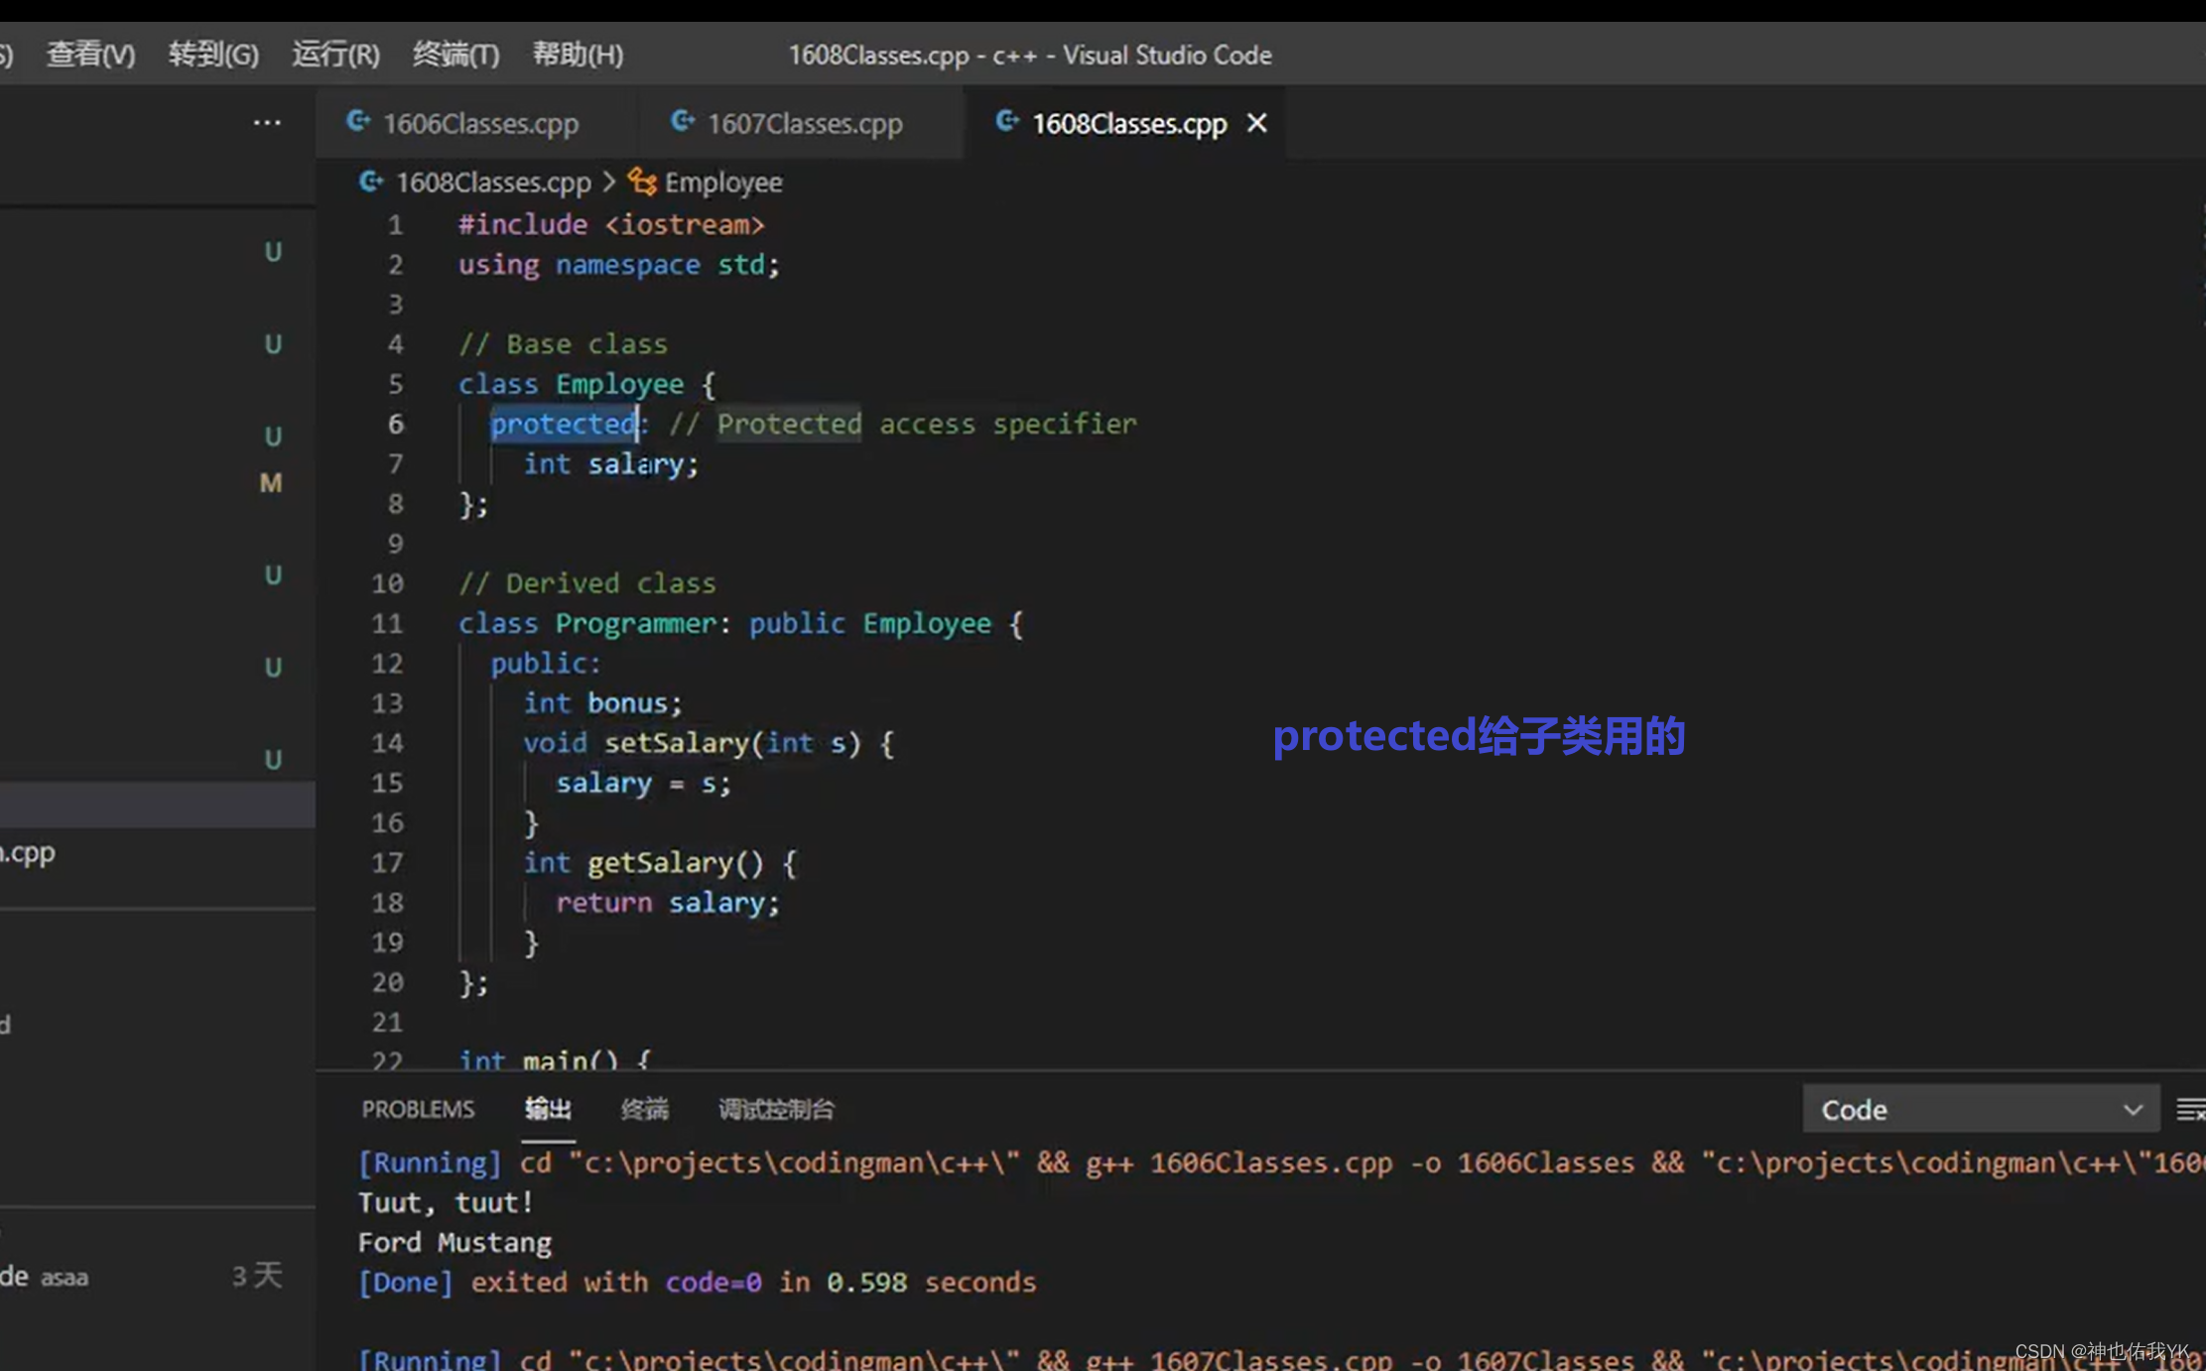2206x1371 pixels.
Task: Open the 终端(T) menu
Action: click(455, 55)
